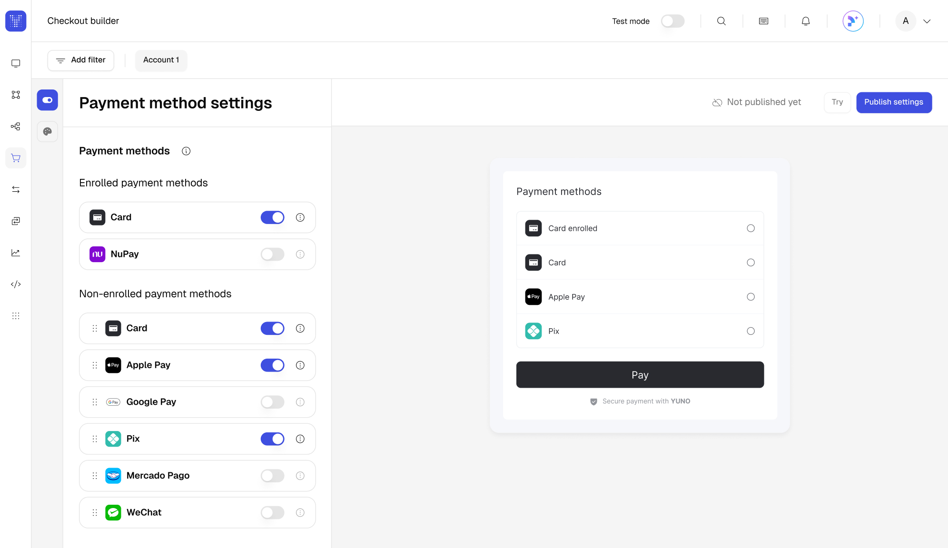Screen dimensions: 948x548
Task: Select the Apple Pay radio button in preview
Action: point(750,297)
